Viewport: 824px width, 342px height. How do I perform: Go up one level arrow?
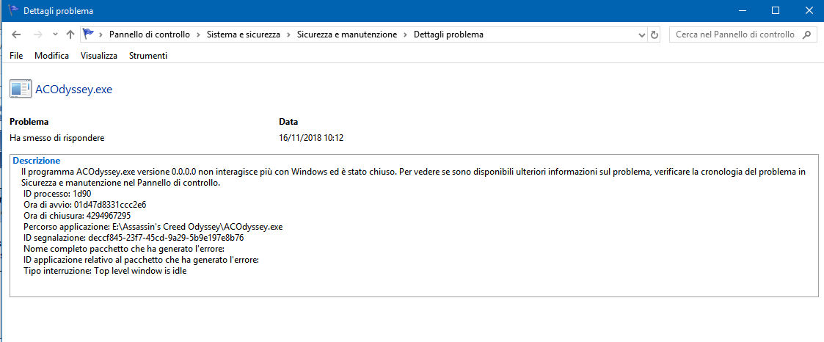(x=70, y=34)
